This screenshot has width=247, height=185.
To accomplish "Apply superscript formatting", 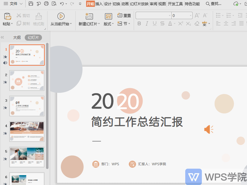I will (180, 23).
